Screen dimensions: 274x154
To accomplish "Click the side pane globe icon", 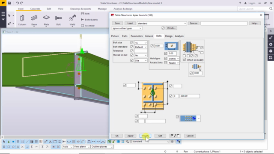I will 271,51.
